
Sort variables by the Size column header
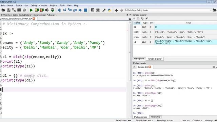point(152,23)
